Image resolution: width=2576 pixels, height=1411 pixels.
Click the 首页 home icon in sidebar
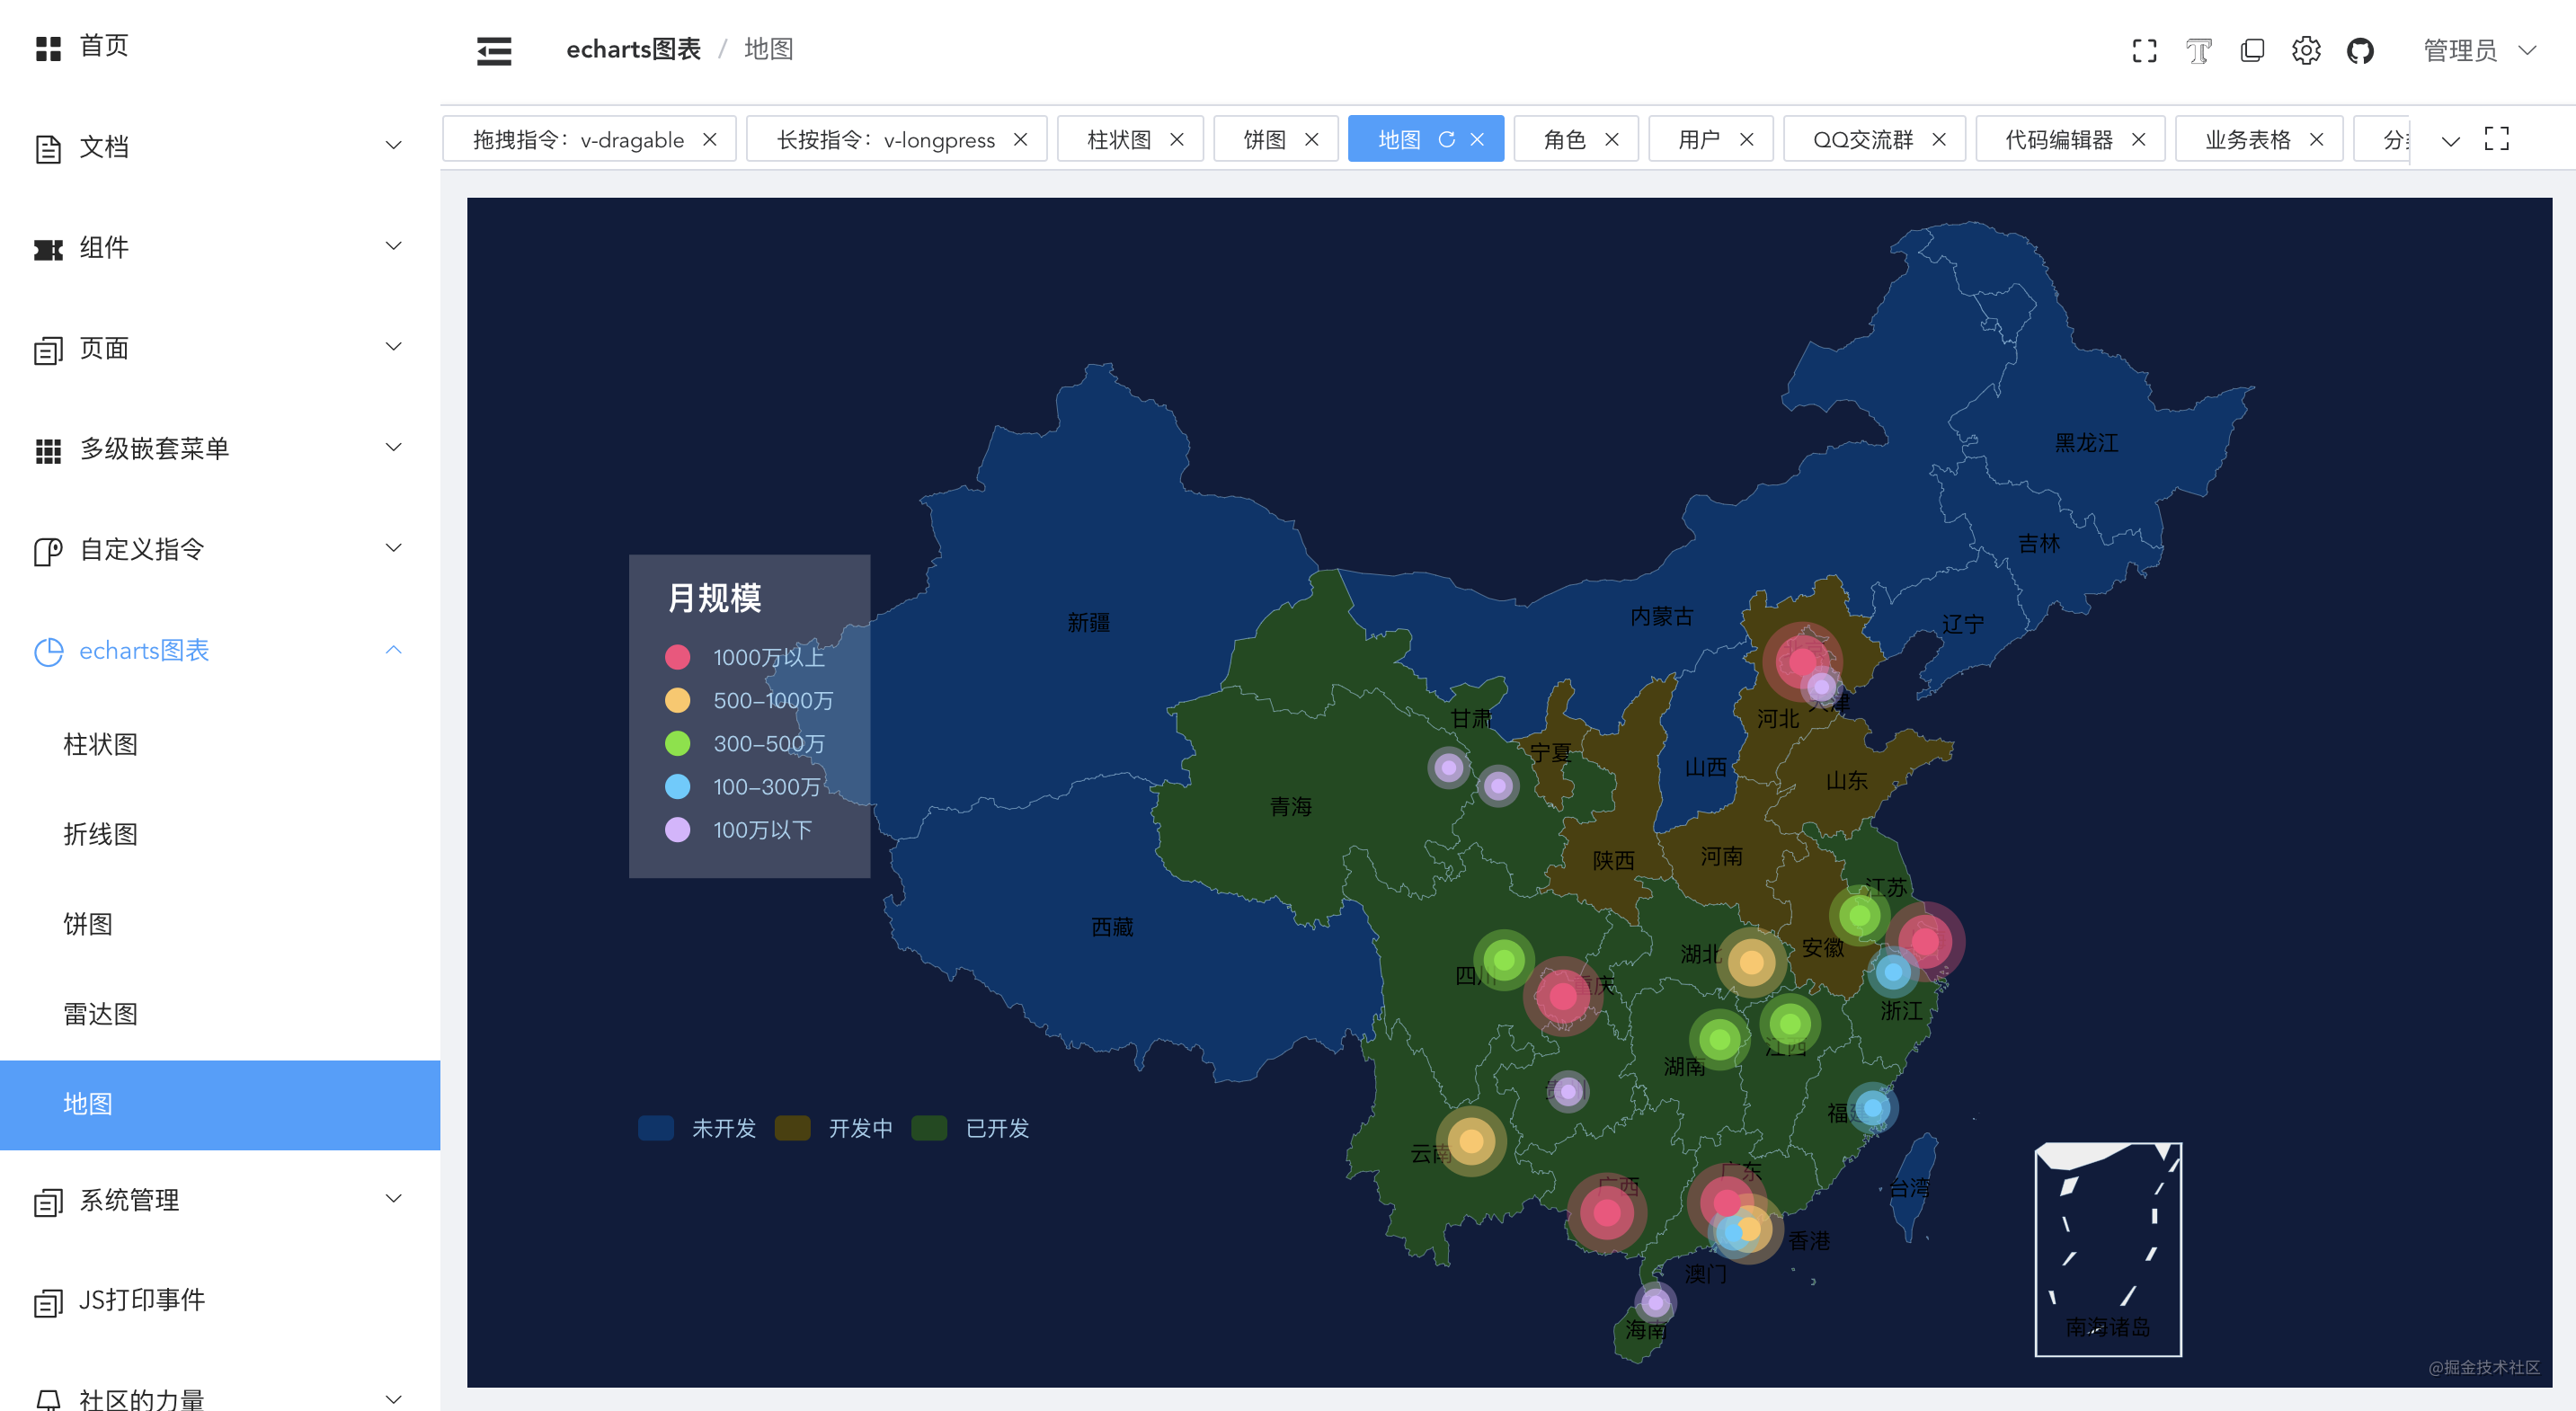coord(48,46)
